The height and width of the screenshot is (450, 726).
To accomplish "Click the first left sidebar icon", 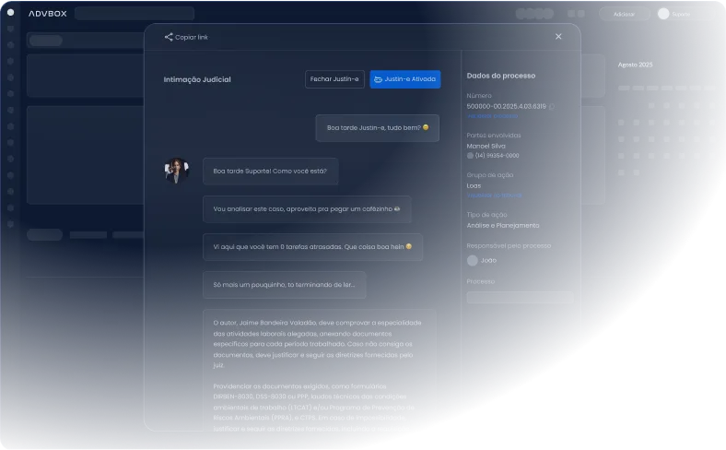I will point(11,14).
